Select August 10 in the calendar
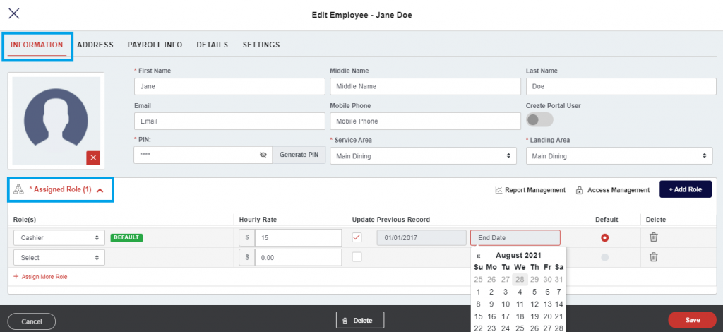Viewport: 723px width, 332px height. point(506,304)
